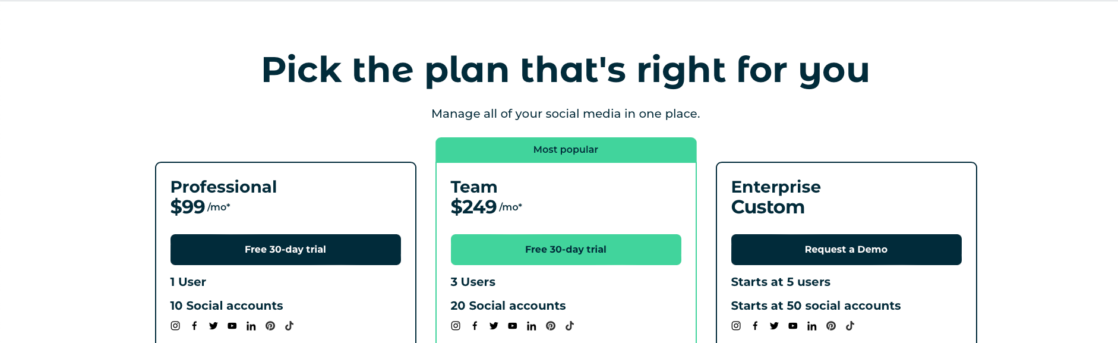Click the Twitter icon under Professional plan
The height and width of the screenshot is (343, 1118).
pyautogui.click(x=213, y=326)
